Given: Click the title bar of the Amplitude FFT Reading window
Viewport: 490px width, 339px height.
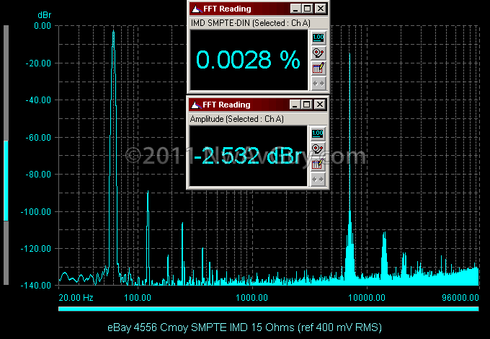Looking at the screenshot, I should [x=257, y=105].
